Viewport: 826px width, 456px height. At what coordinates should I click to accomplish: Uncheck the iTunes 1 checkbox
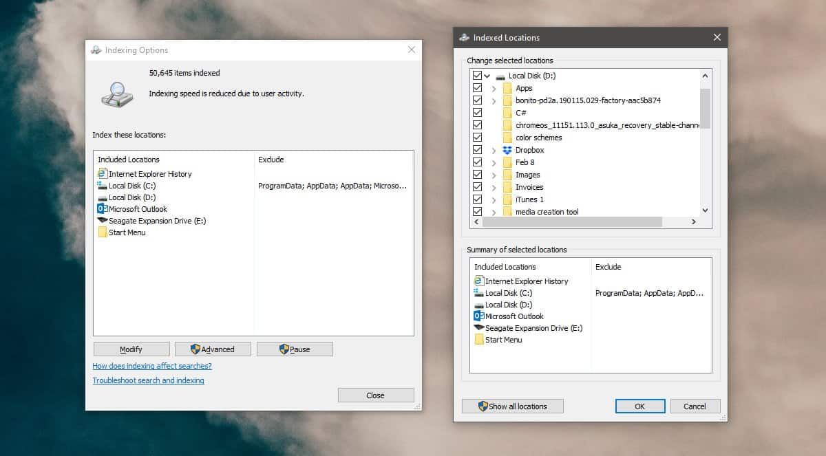pos(477,199)
